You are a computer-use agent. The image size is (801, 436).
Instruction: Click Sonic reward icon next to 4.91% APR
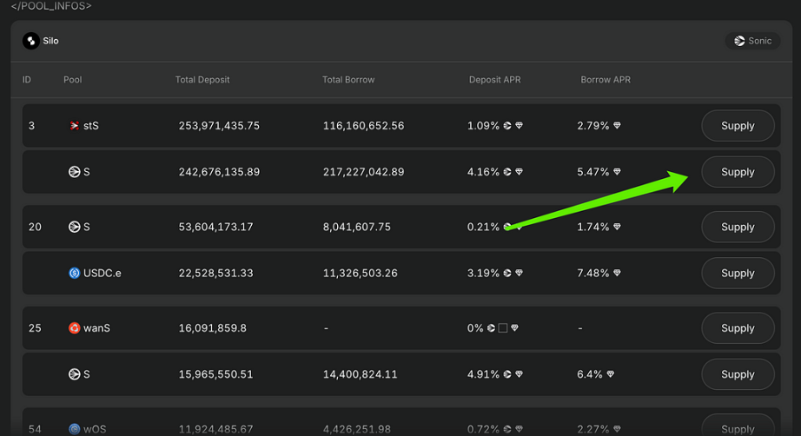(507, 374)
